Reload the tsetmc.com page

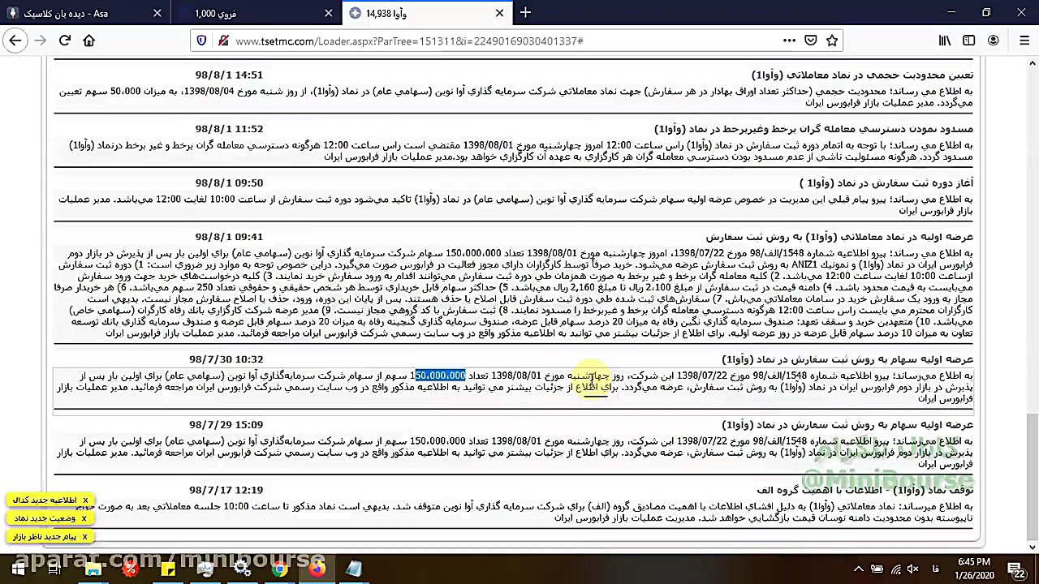(65, 41)
